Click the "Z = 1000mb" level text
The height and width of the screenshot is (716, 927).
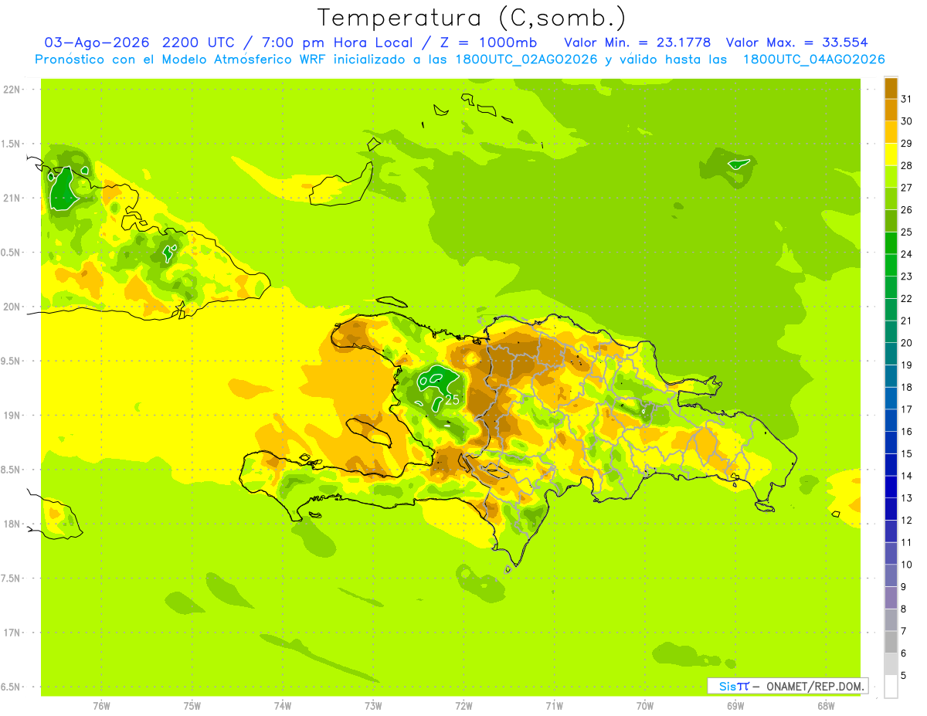tap(490, 42)
